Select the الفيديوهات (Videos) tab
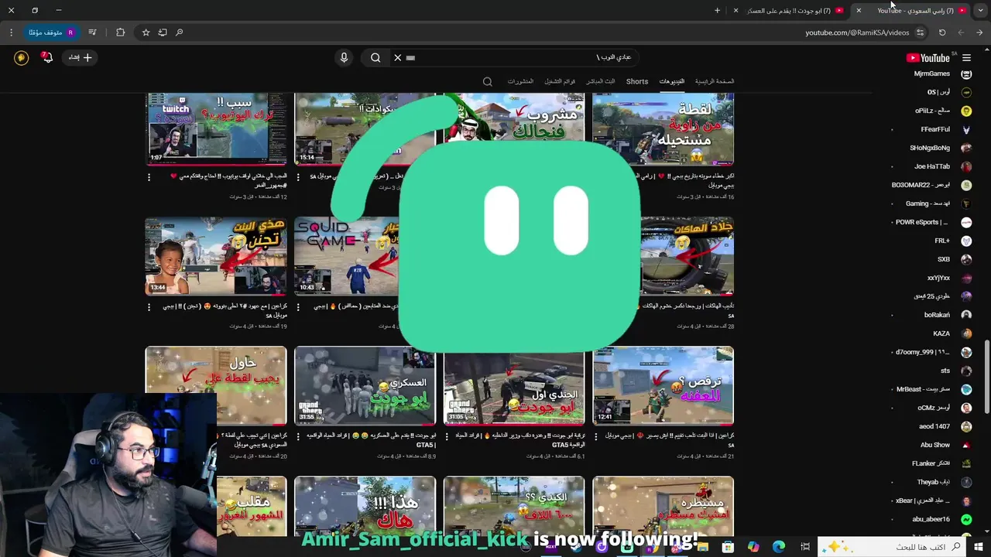Viewport: 991px width, 557px height. (672, 81)
